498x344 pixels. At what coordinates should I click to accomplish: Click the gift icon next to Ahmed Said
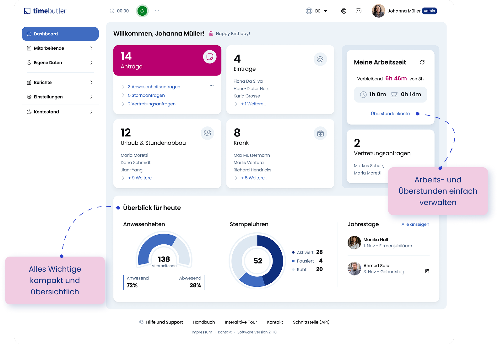[427, 271]
